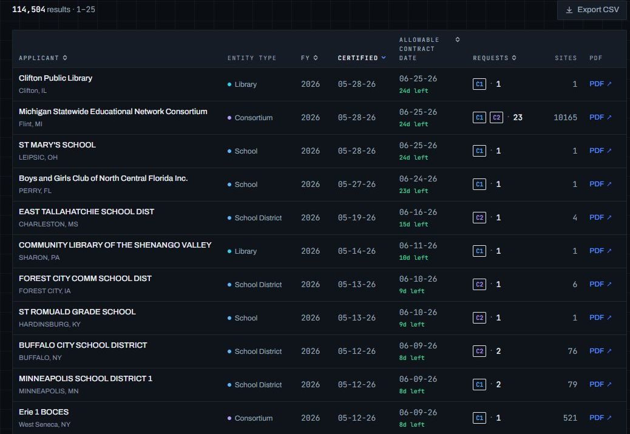The image size is (630, 434).
Task: Sort by the FY column header
Action: 310,58
